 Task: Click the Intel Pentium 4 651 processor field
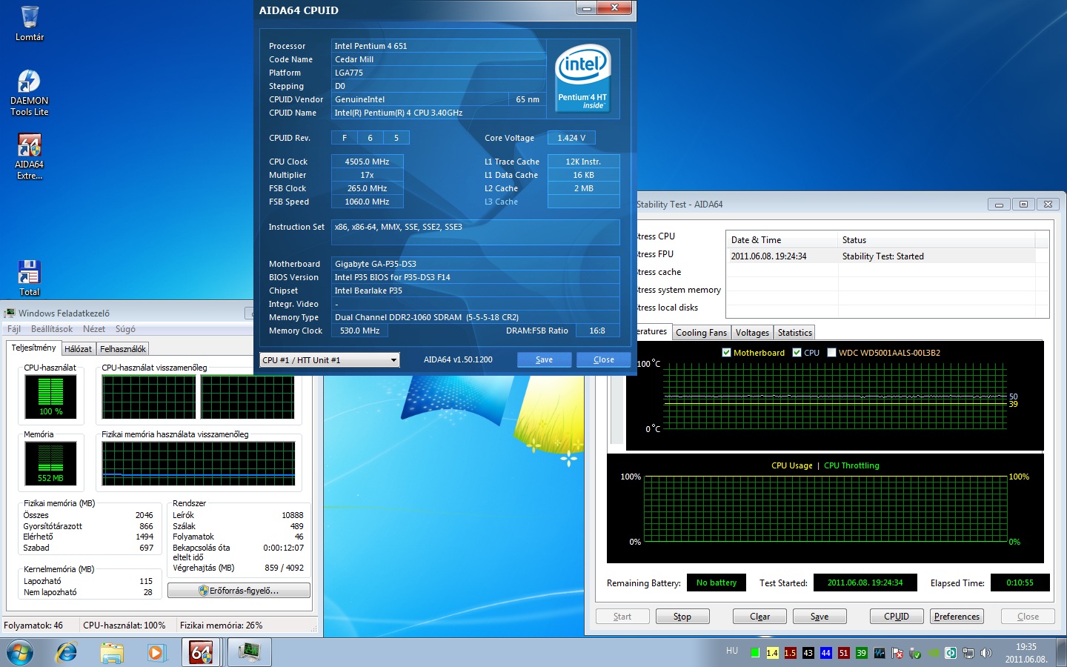tap(438, 46)
